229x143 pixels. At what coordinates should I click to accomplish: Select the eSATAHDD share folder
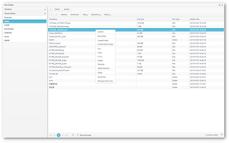click(x=9, y=29)
